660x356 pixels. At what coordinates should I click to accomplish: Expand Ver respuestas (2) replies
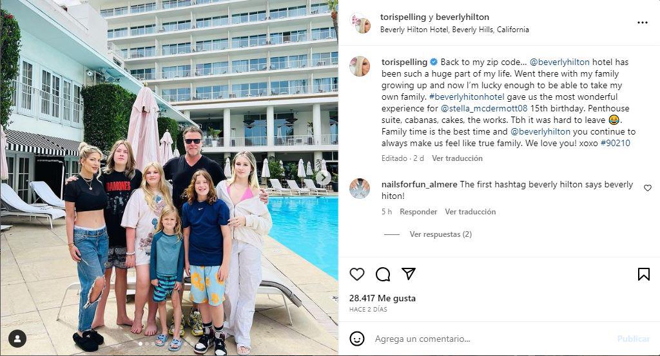pos(441,234)
